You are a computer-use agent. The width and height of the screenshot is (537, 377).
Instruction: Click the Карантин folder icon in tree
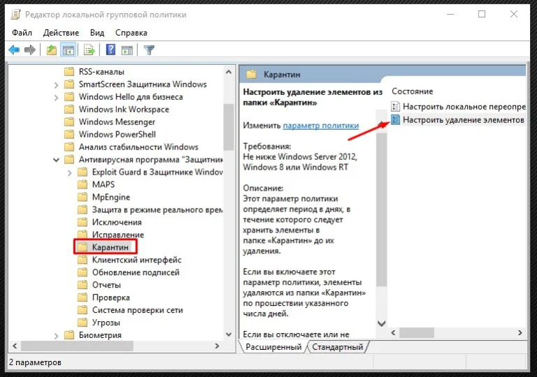pos(83,247)
